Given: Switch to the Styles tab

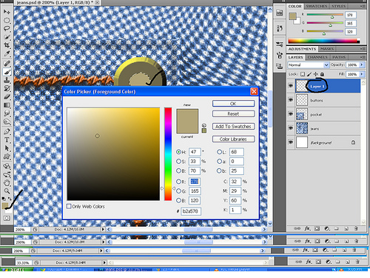Looking at the screenshot, I should (338, 6).
